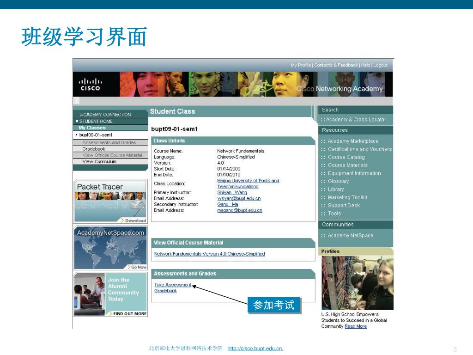Click the Help link in top bar
Viewport: 473px width, 355px height.
tap(365, 65)
